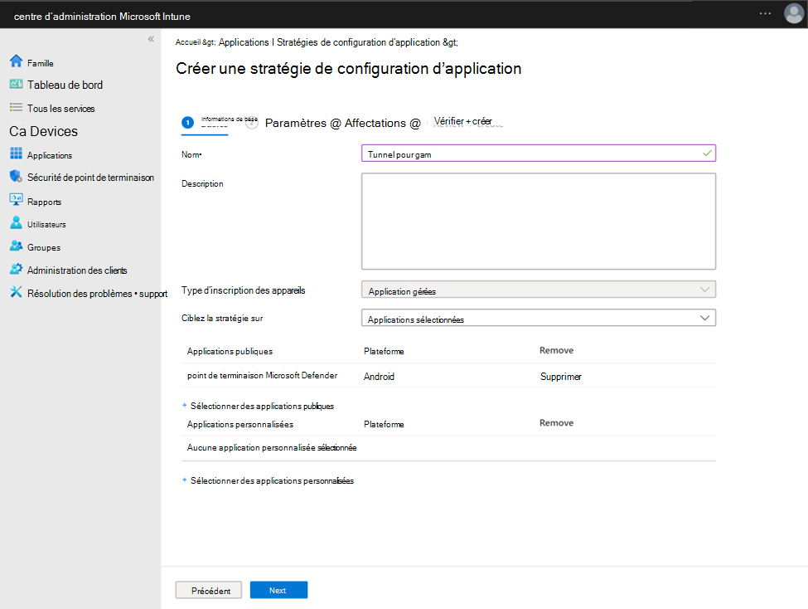Click Supprimer for Microsoft Defender app

pyautogui.click(x=561, y=376)
